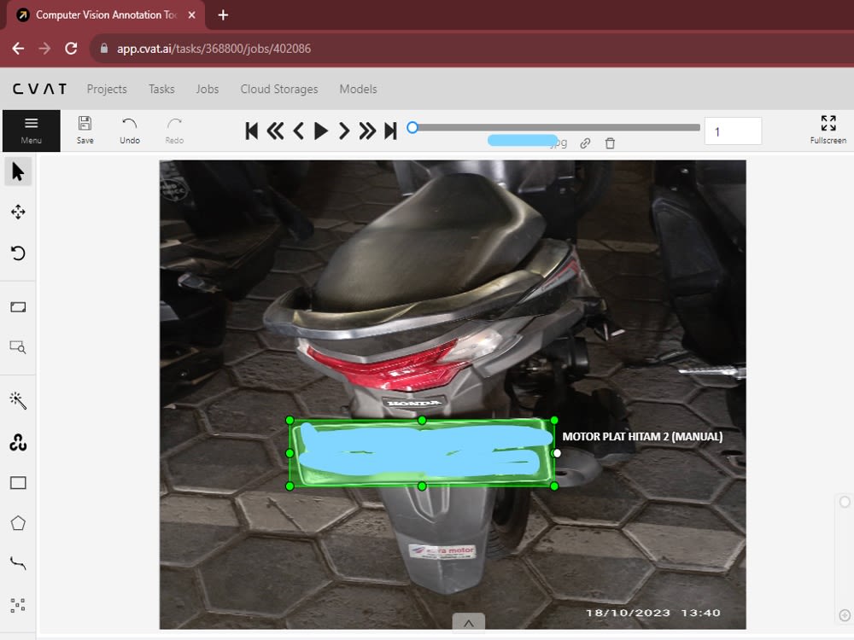Click the top-middle rectangle edge handle
Screen dimensions: 854x640
422,420
